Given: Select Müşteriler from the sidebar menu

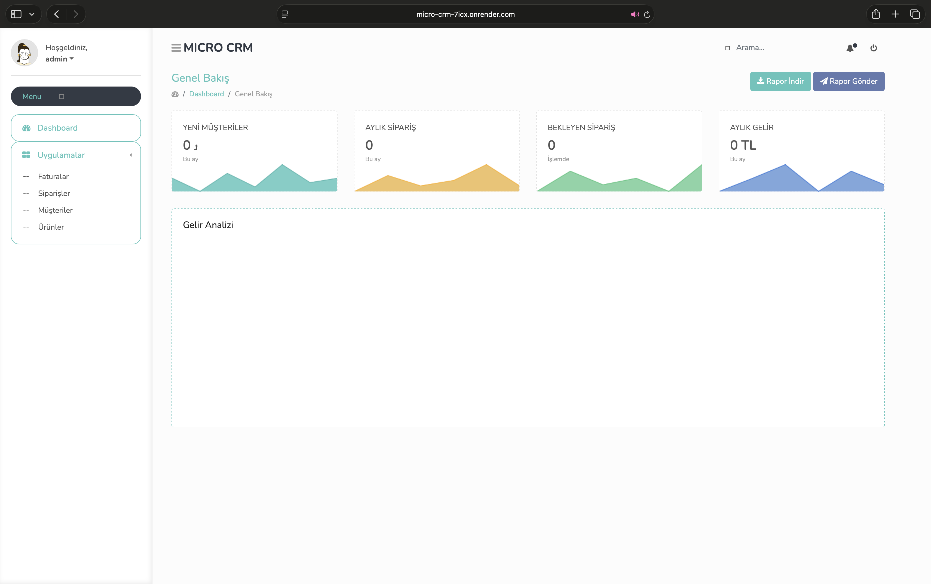Looking at the screenshot, I should (x=55, y=210).
